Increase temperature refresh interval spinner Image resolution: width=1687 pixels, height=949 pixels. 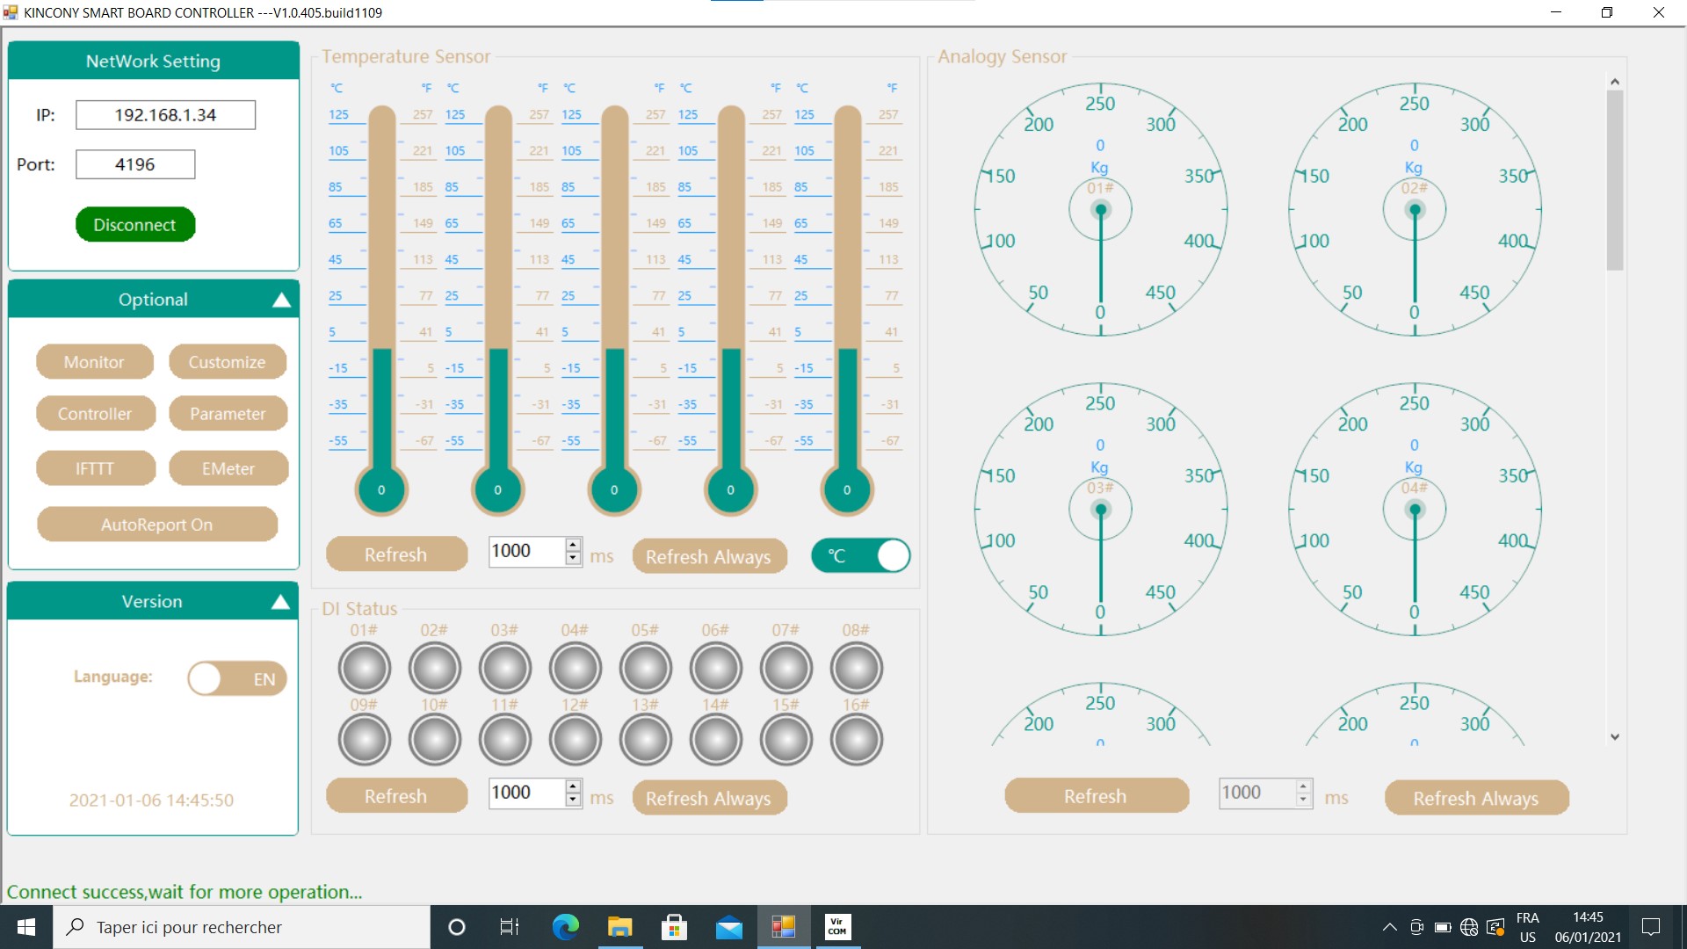coord(573,544)
